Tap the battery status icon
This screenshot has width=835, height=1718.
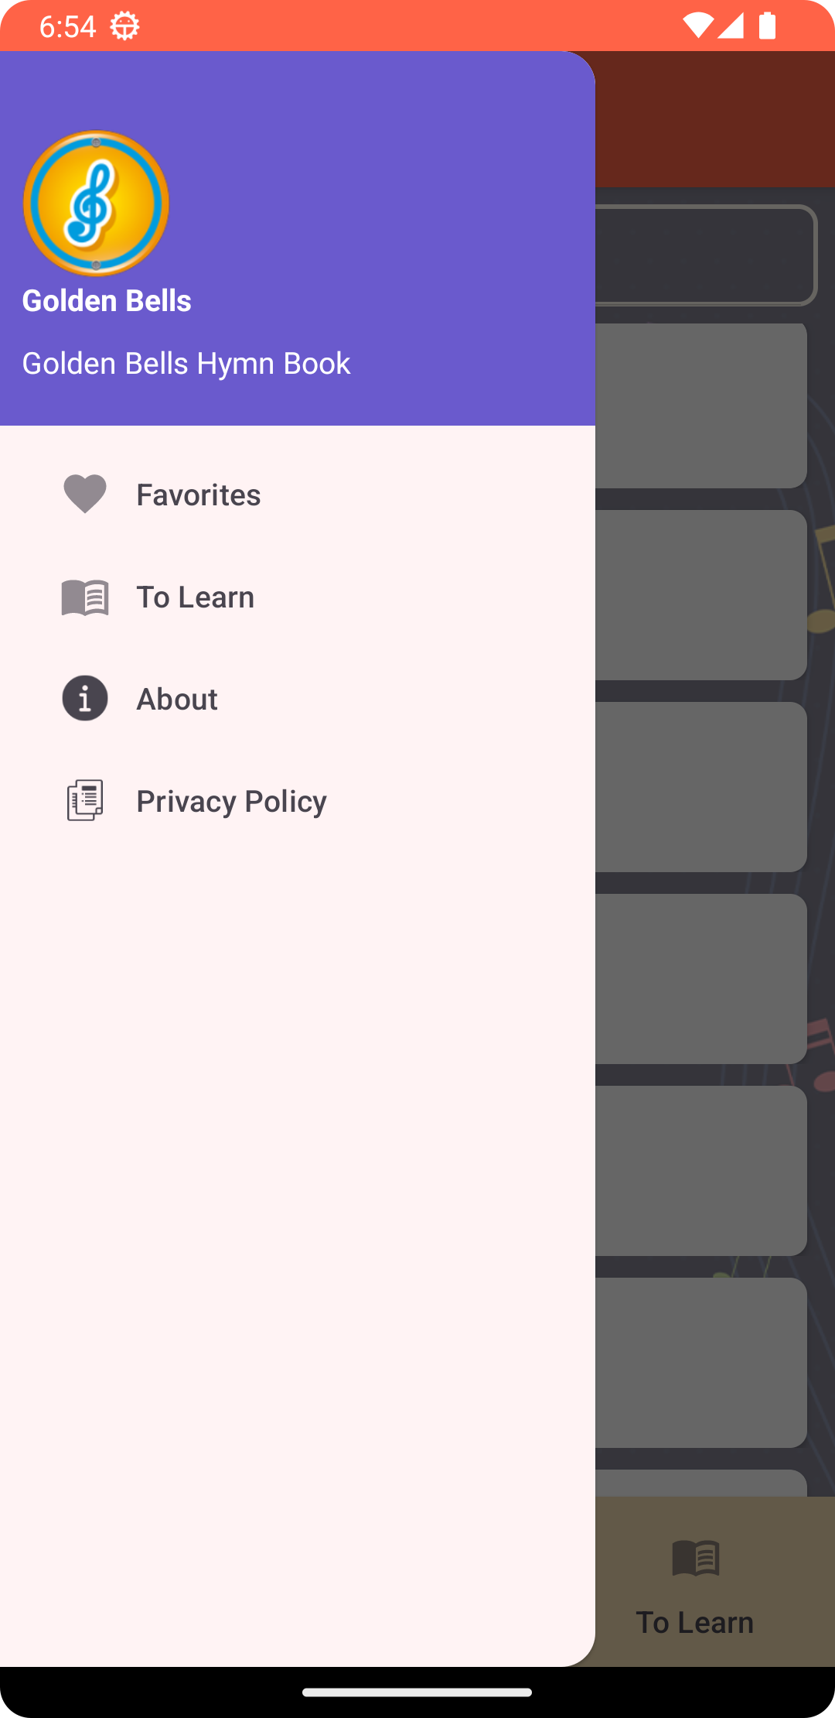point(767,26)
